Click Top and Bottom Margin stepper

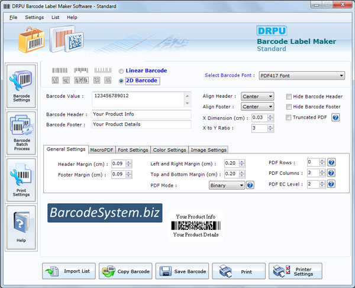click(242, 174)
